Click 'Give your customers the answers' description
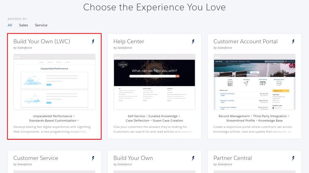The width and height of the screenshot is (309, 173). 154,129
